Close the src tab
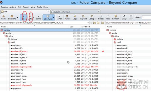 [49, 11]
